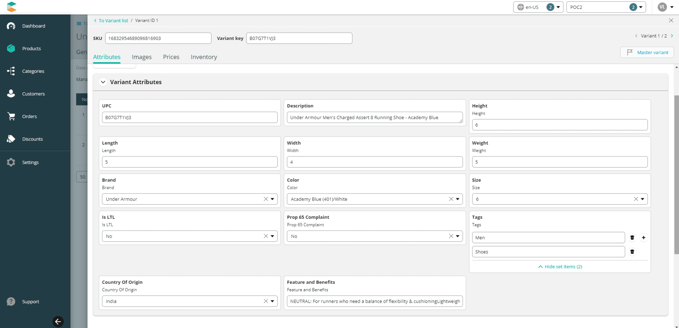The height and width of the screenshot is (328, 679).
Task: Expand the Brand dropdown arrow
Action: coord(272,199)
